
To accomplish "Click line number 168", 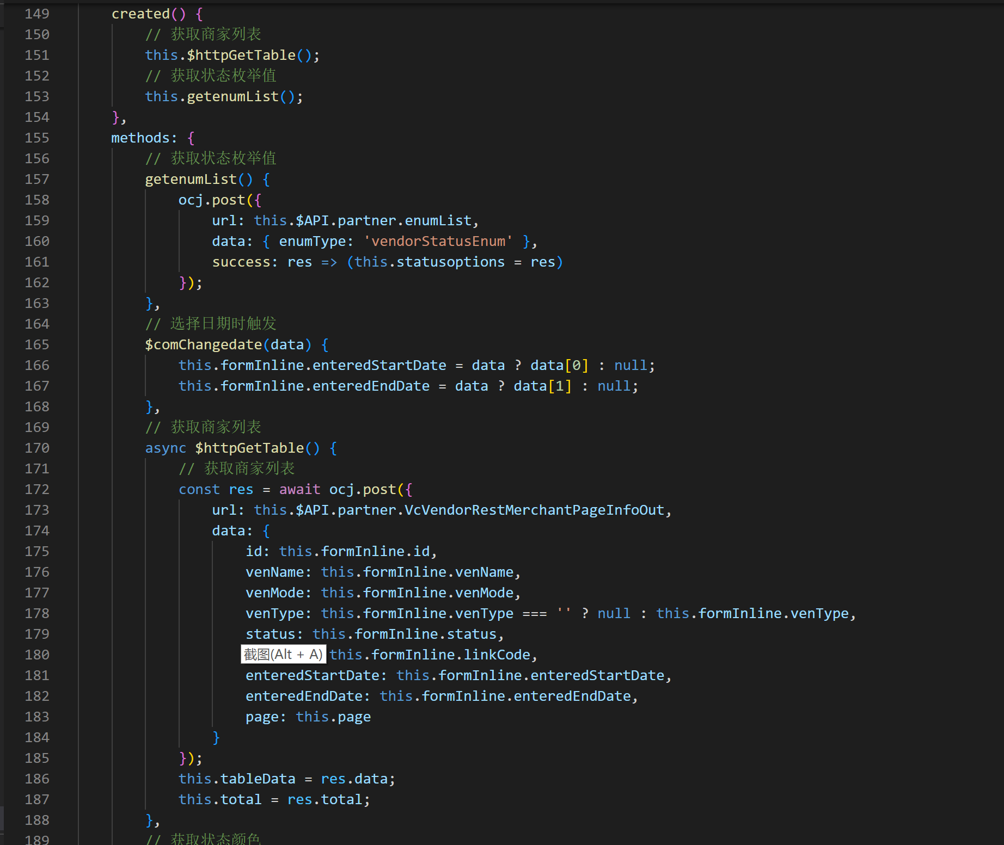I will point(37,406).
